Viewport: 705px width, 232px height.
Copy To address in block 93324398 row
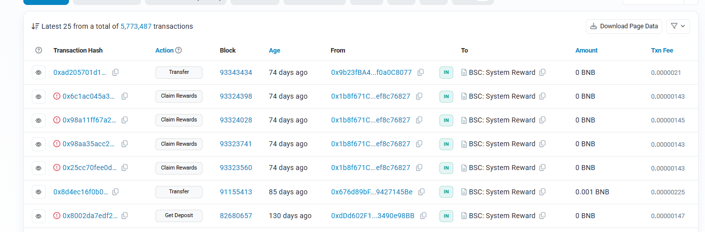(x=543, y=96)
